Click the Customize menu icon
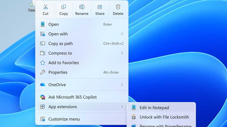Viewport: 227px width, 127px height. pyautogui.click(x=43, y=119)
